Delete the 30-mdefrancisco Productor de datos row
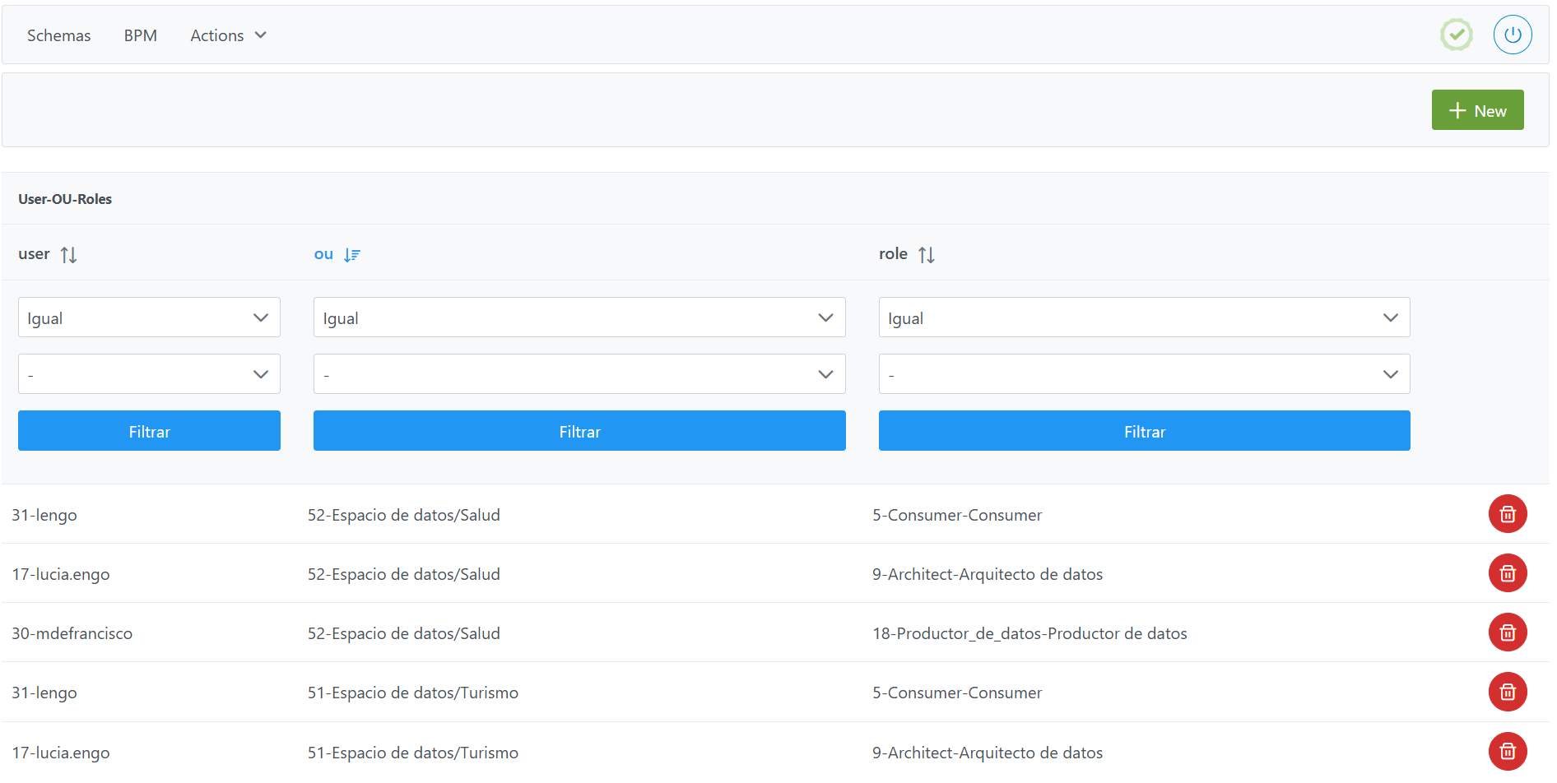This screenshot has width=1557, height=783. point(1507,632)
